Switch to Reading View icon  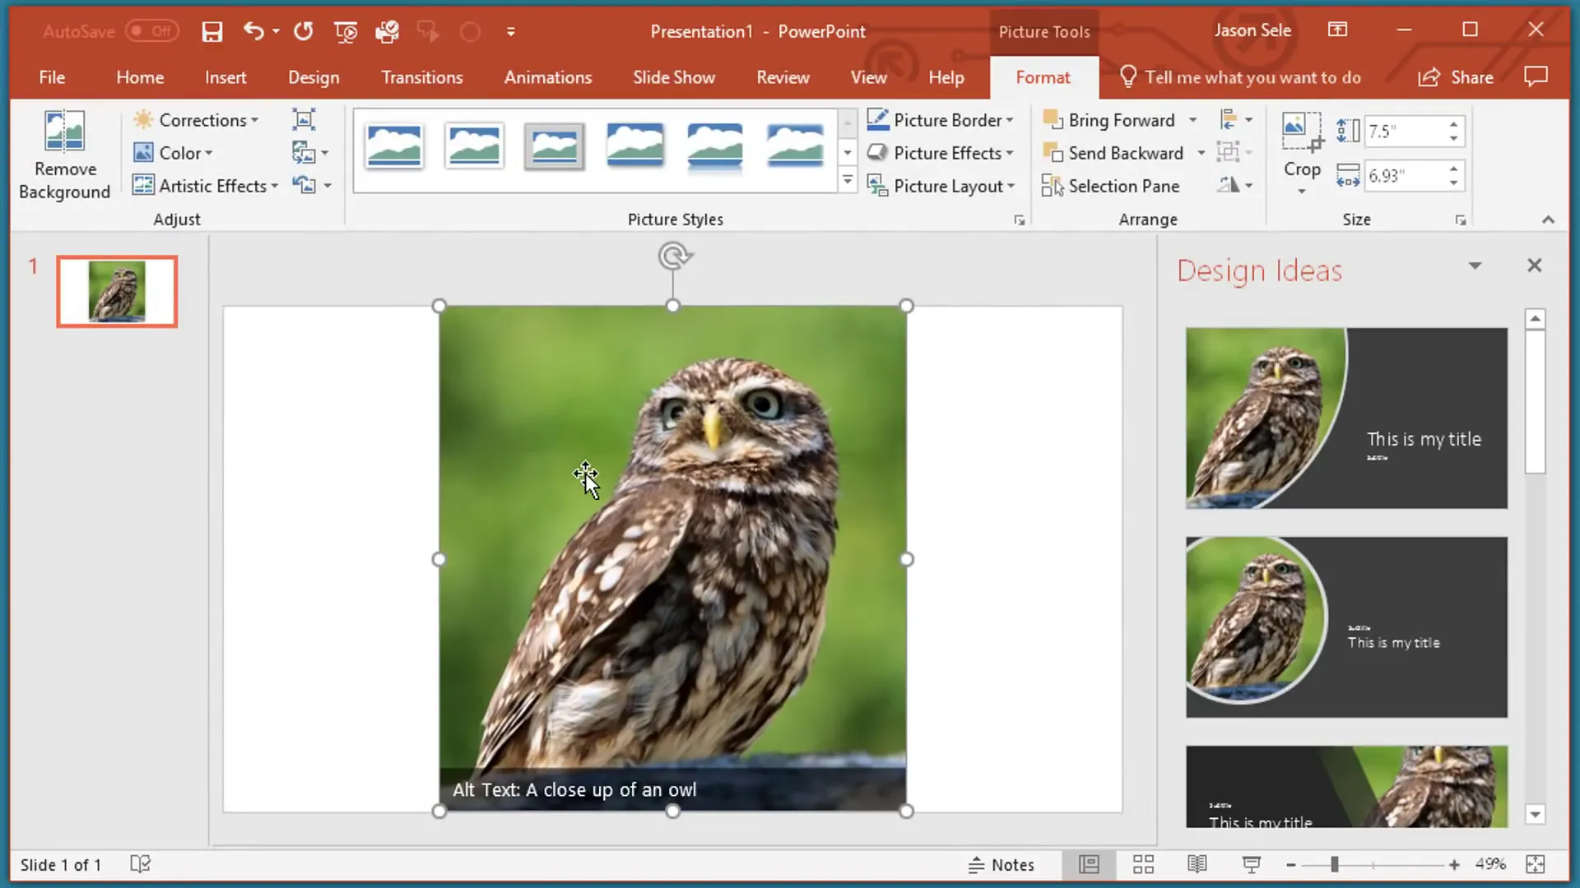point(1197,864)
